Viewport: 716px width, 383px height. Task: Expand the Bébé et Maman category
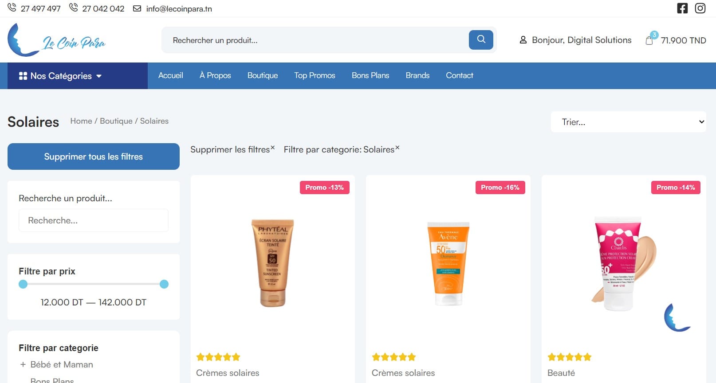click(x=23, y=364)
